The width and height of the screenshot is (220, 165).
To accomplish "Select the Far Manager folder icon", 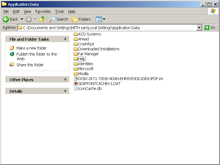I will [x=75, y=54].
